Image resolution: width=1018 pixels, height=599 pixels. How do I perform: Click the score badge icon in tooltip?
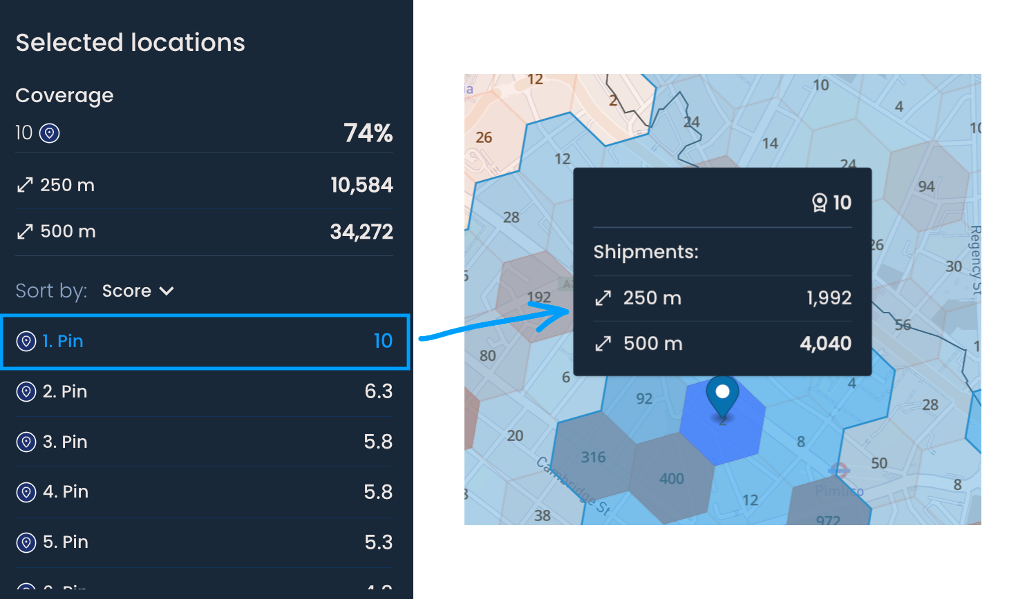tap(819, 202)
